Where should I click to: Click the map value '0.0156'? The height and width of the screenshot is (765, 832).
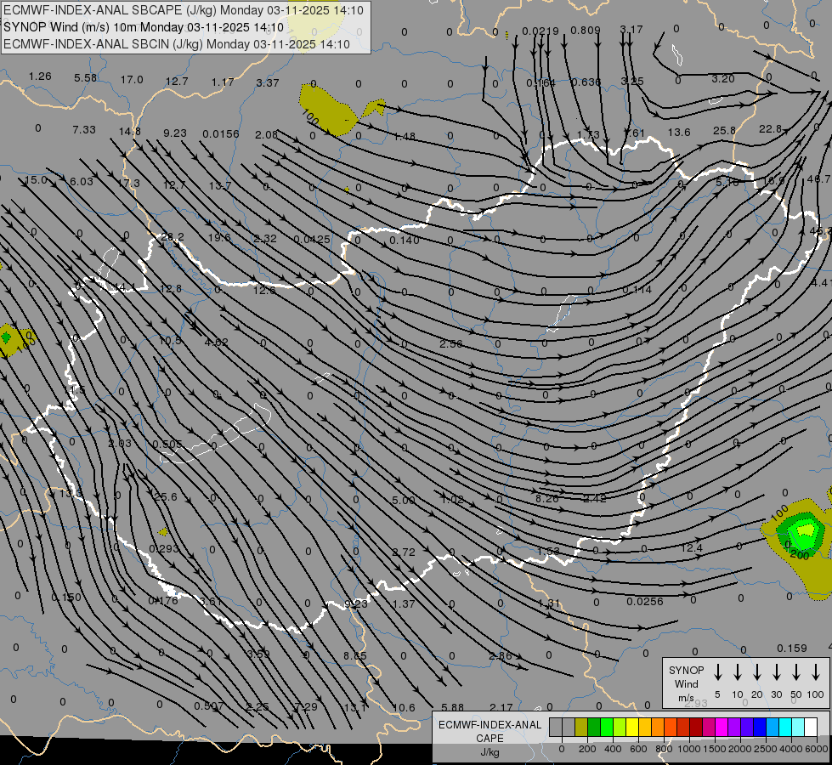point(221,133)
